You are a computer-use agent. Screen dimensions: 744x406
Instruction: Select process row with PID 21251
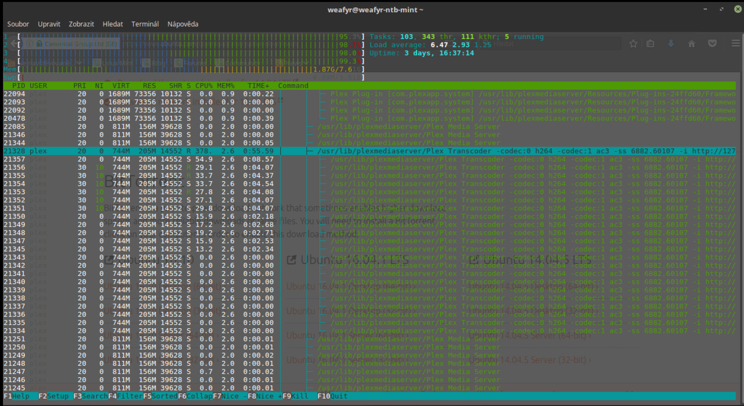pos(370,339)
